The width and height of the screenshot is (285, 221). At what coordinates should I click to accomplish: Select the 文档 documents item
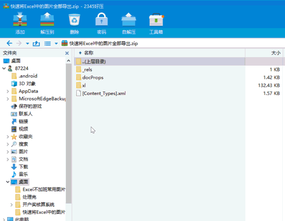click(x=20, y=159)
